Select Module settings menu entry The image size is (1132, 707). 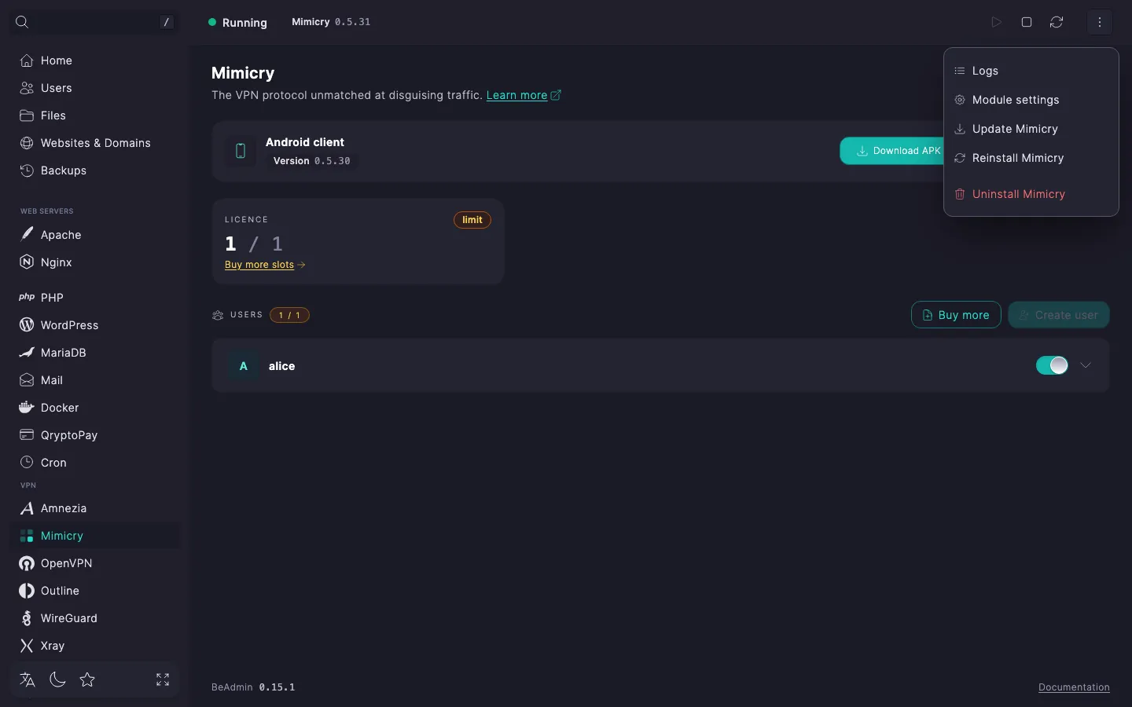[1031, 100]
